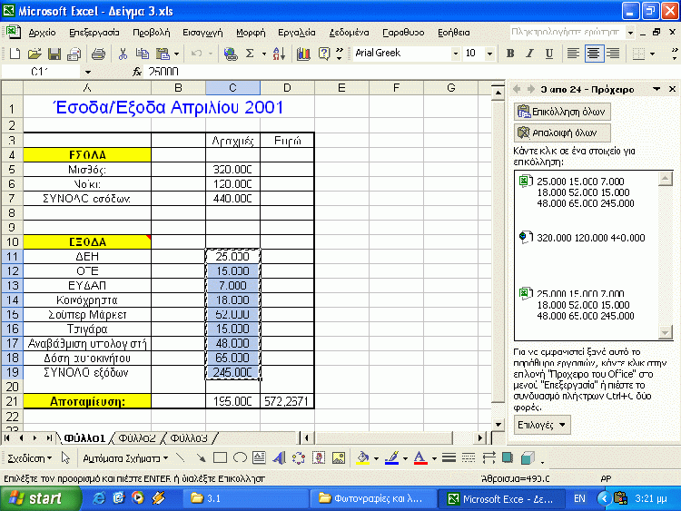Cut selection with the scissors icon
Screen dimensions: 681x511
tap(123, 54)
